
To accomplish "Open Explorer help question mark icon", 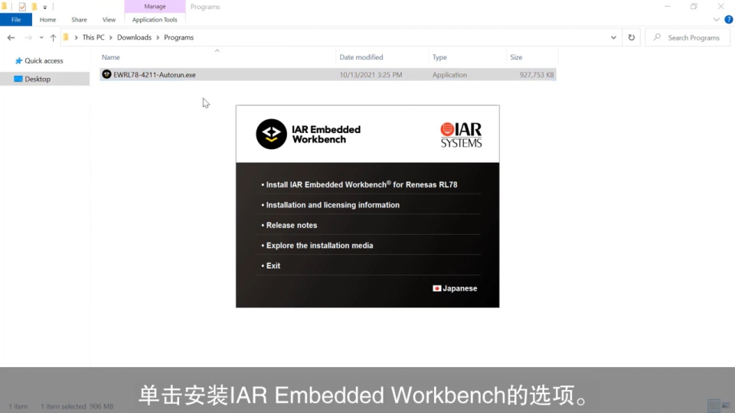I will [728, 20].
